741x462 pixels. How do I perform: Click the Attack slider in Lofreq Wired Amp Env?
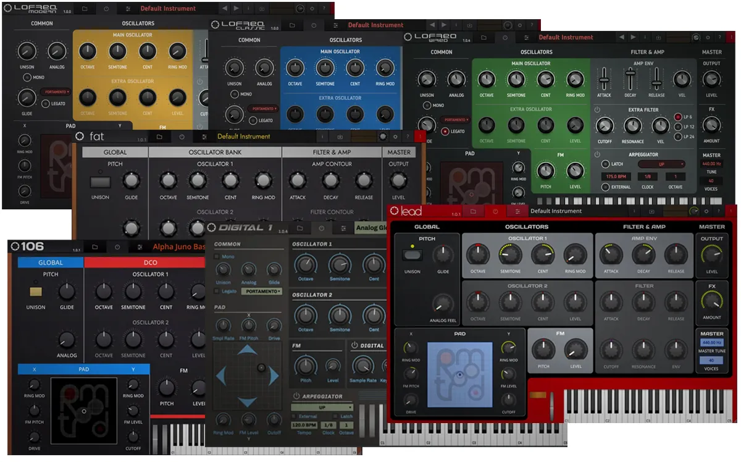point(604,79)
